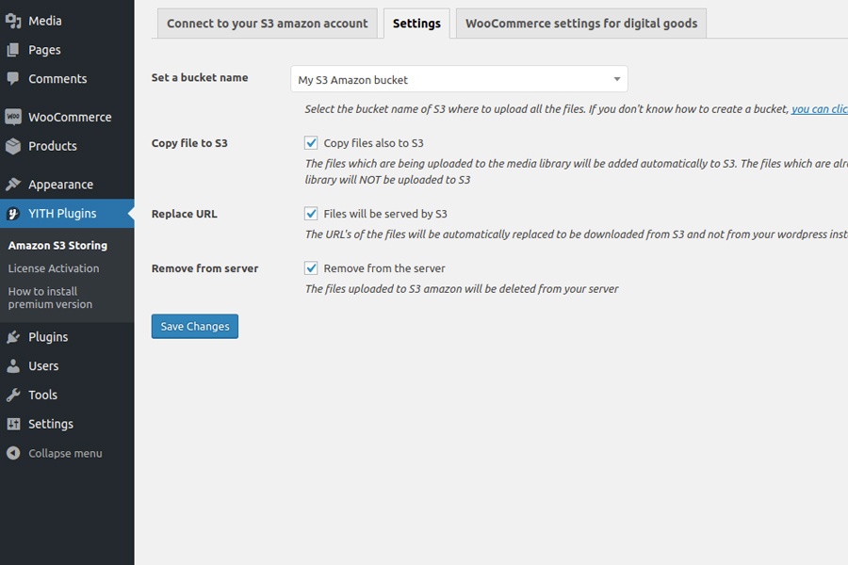Follow the 'you can click' bucket help link
This screenshot has width=848, height=565.
[x=819, y=109]
